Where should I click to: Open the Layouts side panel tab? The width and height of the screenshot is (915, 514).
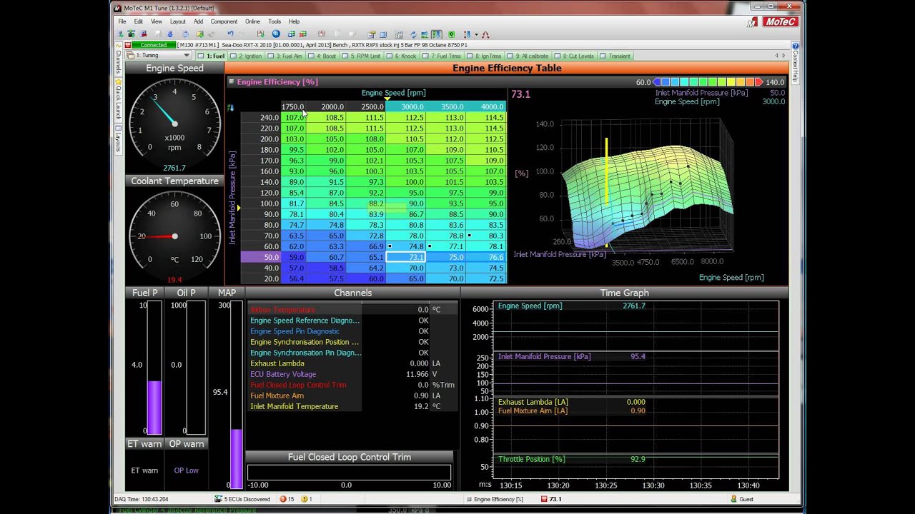119,138
